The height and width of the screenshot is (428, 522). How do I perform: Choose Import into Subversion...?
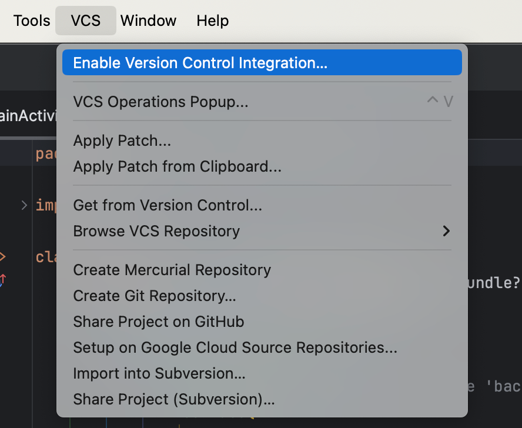point(159,373)
